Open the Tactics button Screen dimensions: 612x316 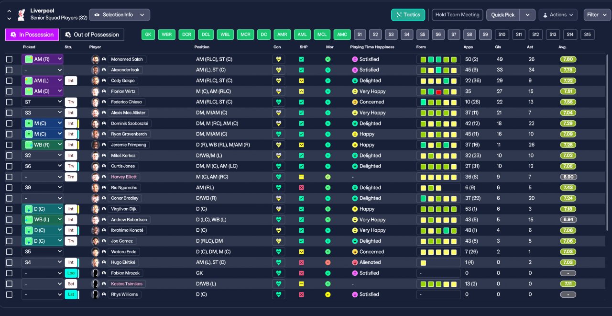point(408,15)
